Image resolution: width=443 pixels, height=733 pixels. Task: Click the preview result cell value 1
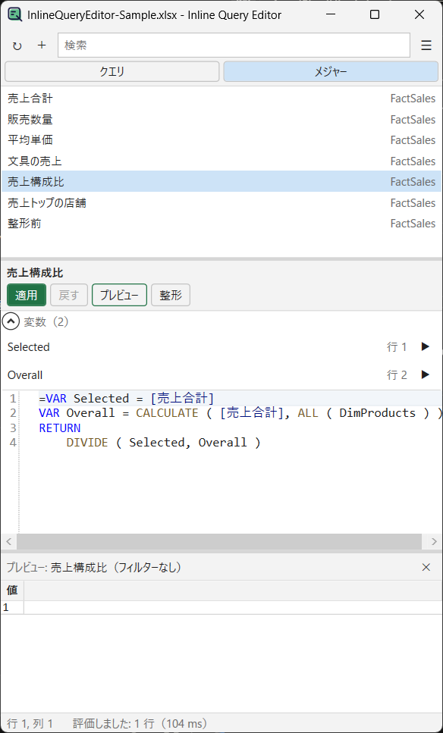12,607
